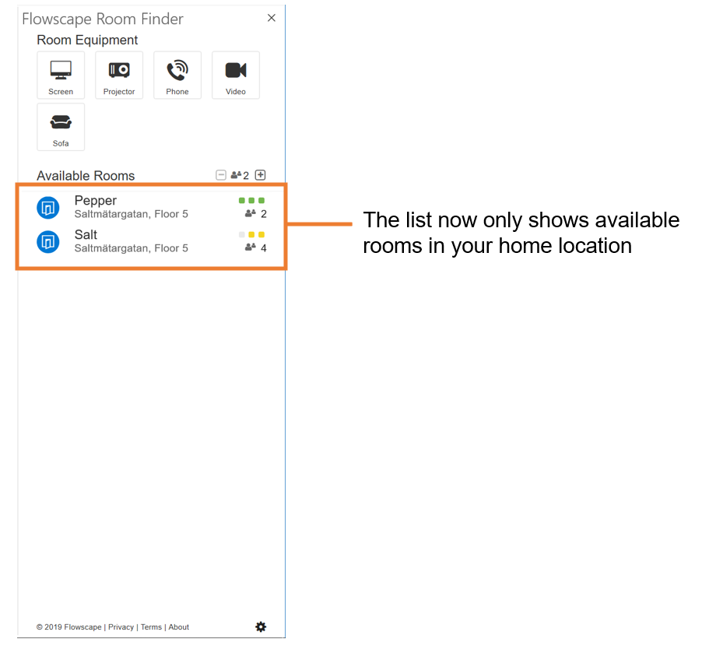Click Pepper's capacity people icon
Viewport: 702px width, 646px height.
pyautogui.click(x=251, y=213)
